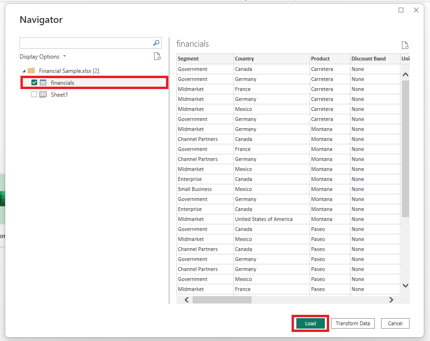The width and height of the screenshot is (430, 341).
Task: Click the vertical scrollbar thumb in preview
Action: (405, 149)
